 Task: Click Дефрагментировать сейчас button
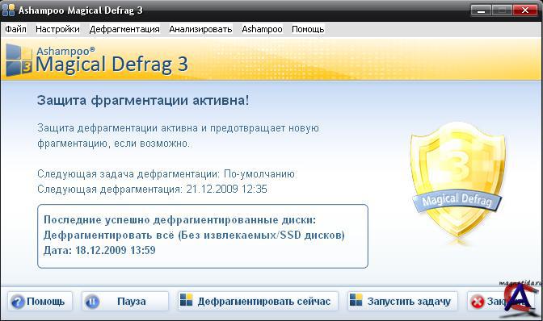(x=258, y=302)
